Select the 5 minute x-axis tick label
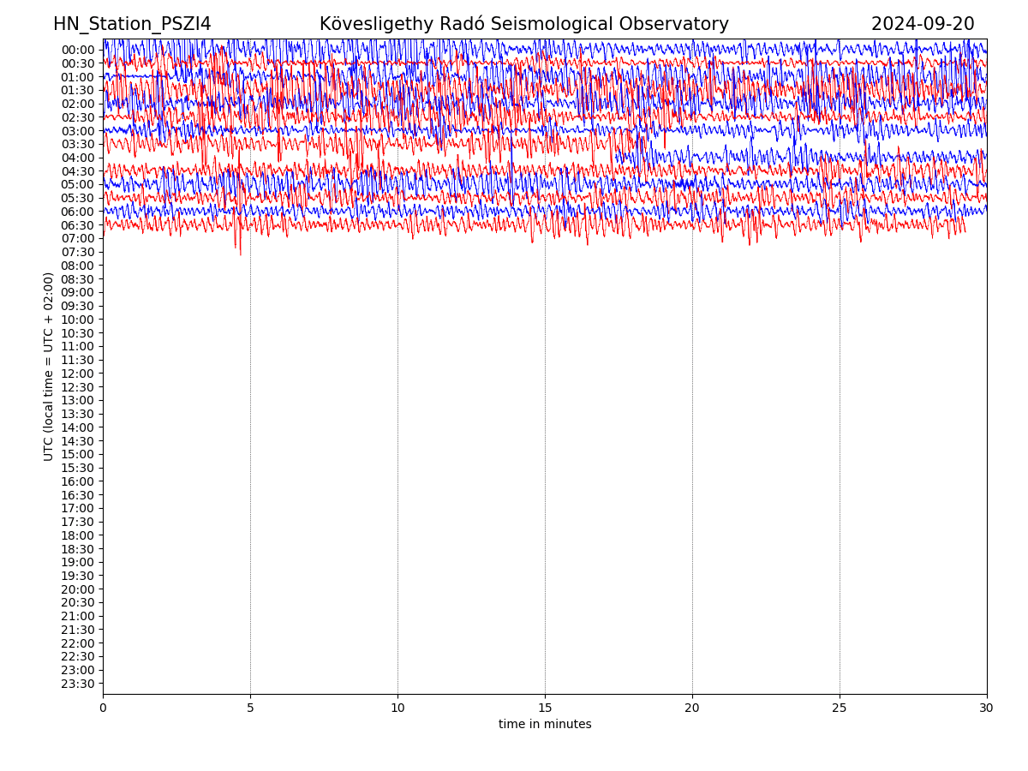 coord(250,708)
